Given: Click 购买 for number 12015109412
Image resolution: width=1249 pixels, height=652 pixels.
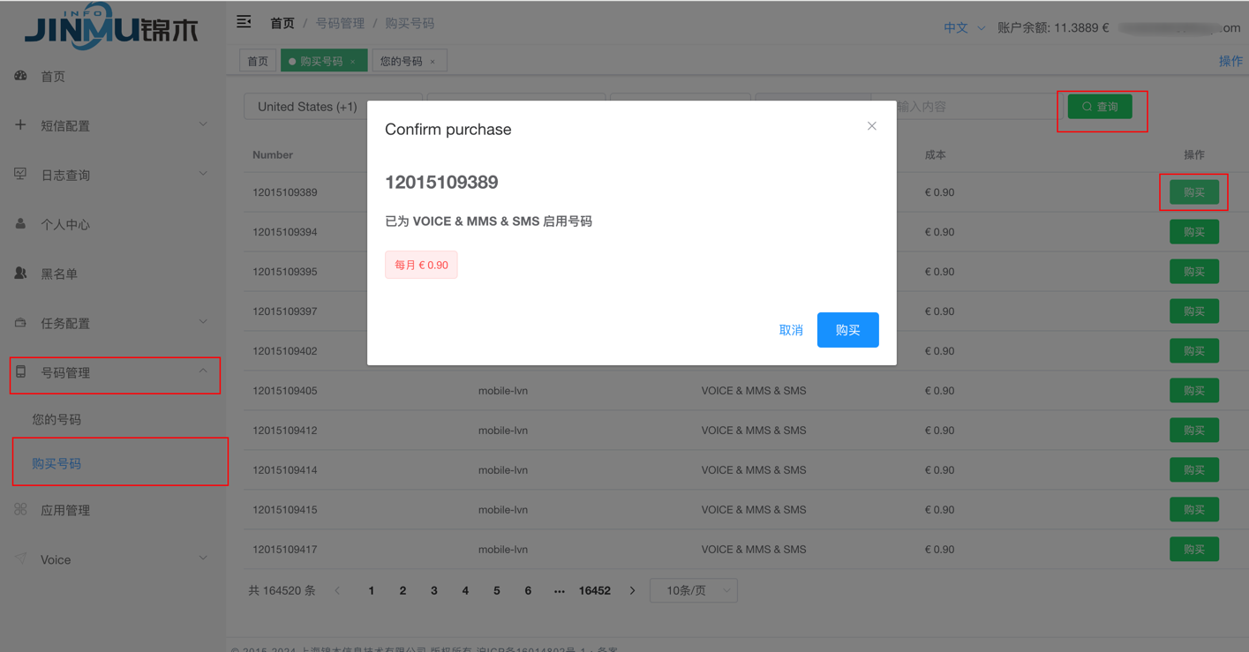Looking at the screenshot, I should (1194, 431).
